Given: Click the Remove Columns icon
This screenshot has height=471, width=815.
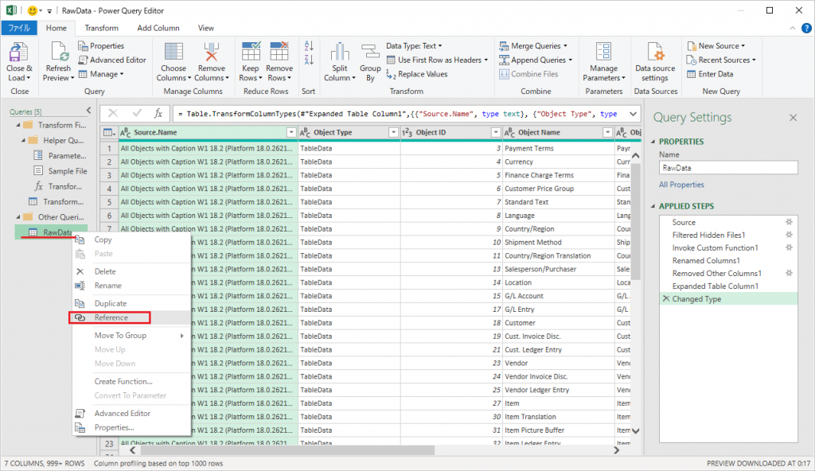Looking at the screenshot, I should tap(211, 53).
